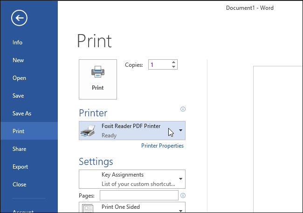Image resolution: width=303 pixels, height=213 pixels.
Task: Expand the Print One Sided dropdown
Action: [x=180, y=211]
